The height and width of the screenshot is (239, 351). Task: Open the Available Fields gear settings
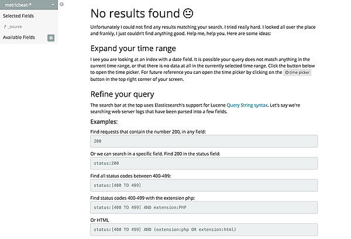(51, 37)
